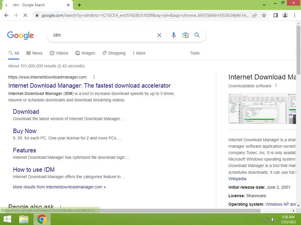Viewport: 301px width, 225px height.
Task: Search by image with the camera icon
Action: click(x=185, y=35)
